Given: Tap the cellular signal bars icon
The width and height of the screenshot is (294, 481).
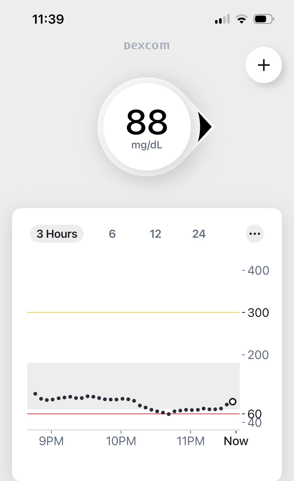Looking at the screenshot, I should (222, 19).
